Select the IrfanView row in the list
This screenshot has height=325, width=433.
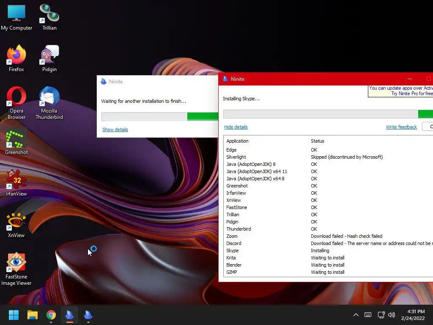click(x=329, y=193)
